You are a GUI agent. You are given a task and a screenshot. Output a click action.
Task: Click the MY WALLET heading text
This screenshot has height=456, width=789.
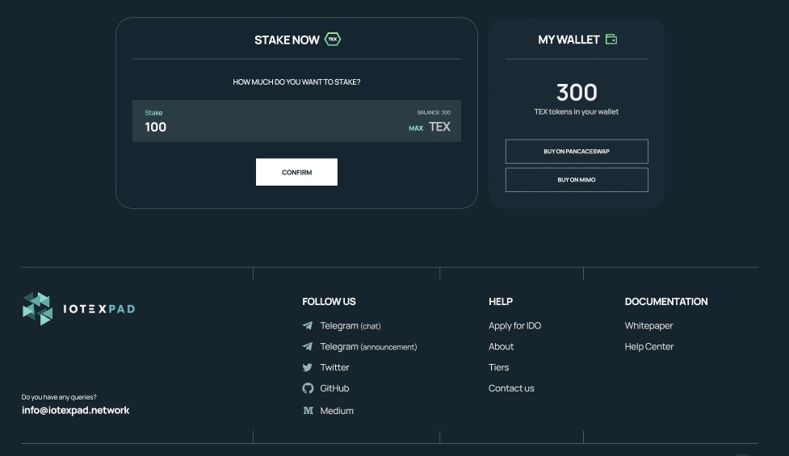click(569, 40)
